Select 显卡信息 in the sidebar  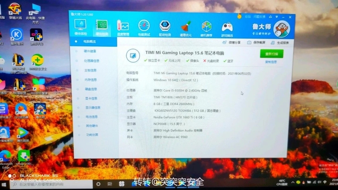[91, 99]
